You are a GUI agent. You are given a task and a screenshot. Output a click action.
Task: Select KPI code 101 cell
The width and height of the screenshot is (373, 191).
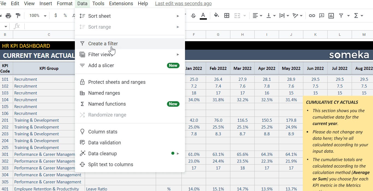5,79
